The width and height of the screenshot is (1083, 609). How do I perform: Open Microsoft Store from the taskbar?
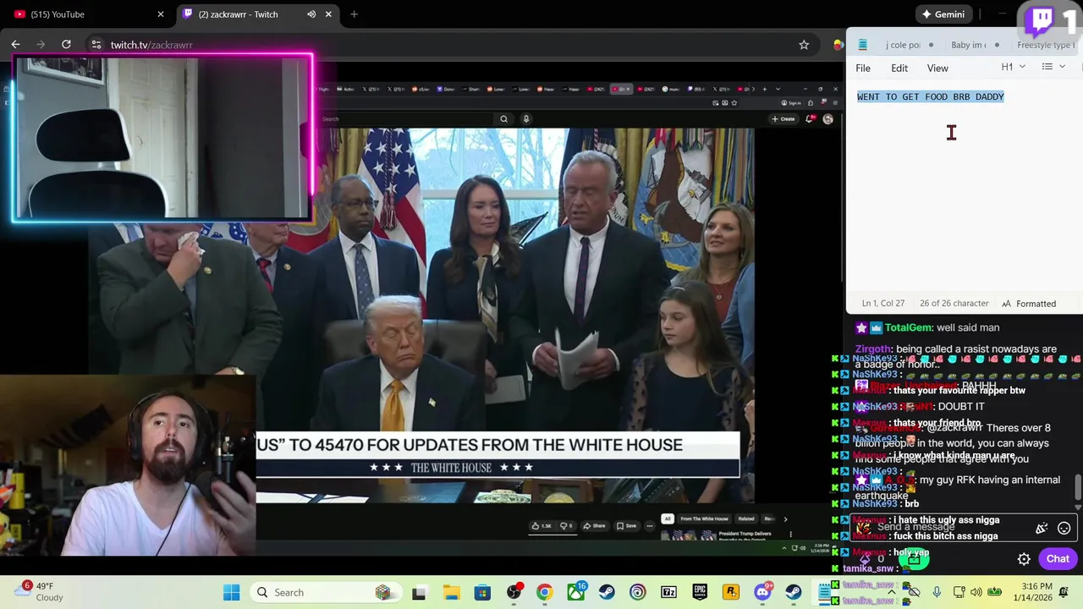(482, 592)
